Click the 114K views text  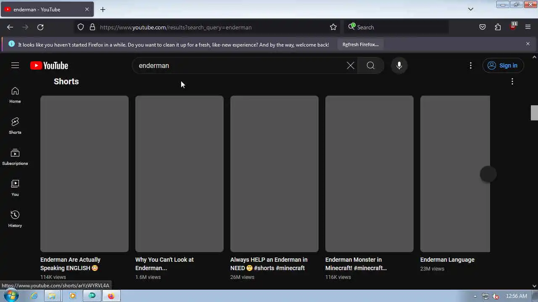(x=53, y=277)
